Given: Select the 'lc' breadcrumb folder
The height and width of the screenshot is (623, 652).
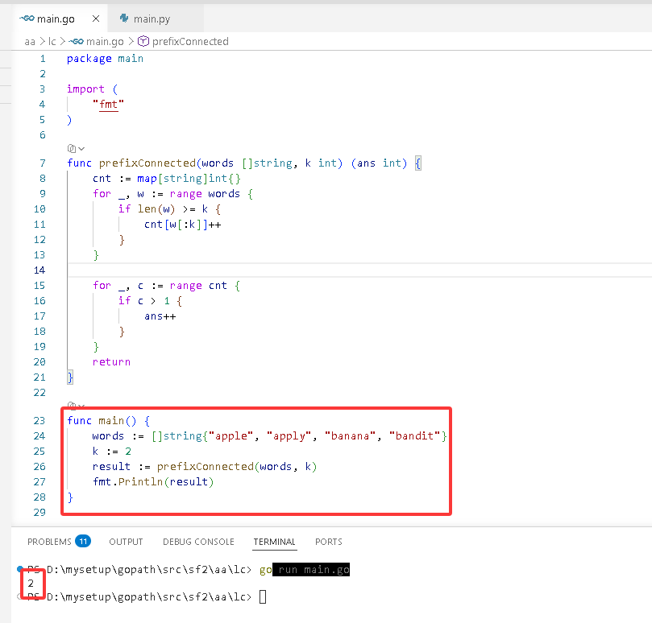Looking at the screenshot, I should (x=52, y=42).
